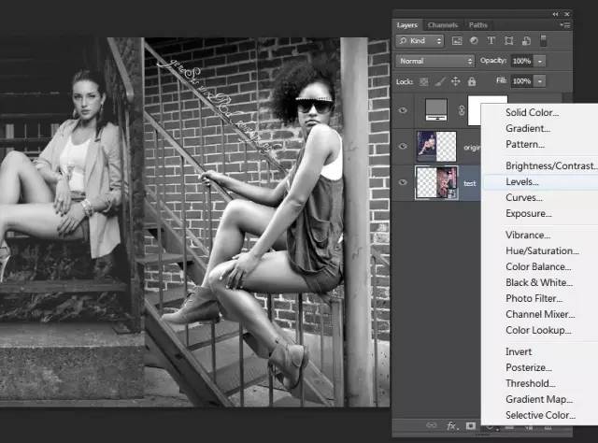Image resolution: width=598 pixels, height=443 pixels.
Task: Open the Normal blend mode dropdown
Action: tap(434, 61)
